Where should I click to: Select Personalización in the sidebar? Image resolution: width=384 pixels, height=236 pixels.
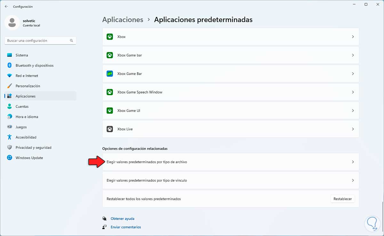(x=40, y=86)
